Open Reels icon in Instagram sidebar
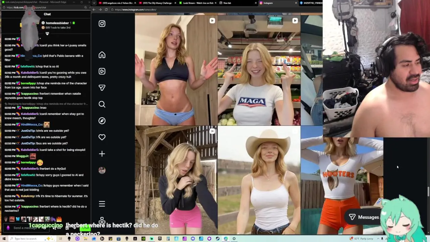The width and height of the screenshot is (430, 242). click(x=102, y=71)
